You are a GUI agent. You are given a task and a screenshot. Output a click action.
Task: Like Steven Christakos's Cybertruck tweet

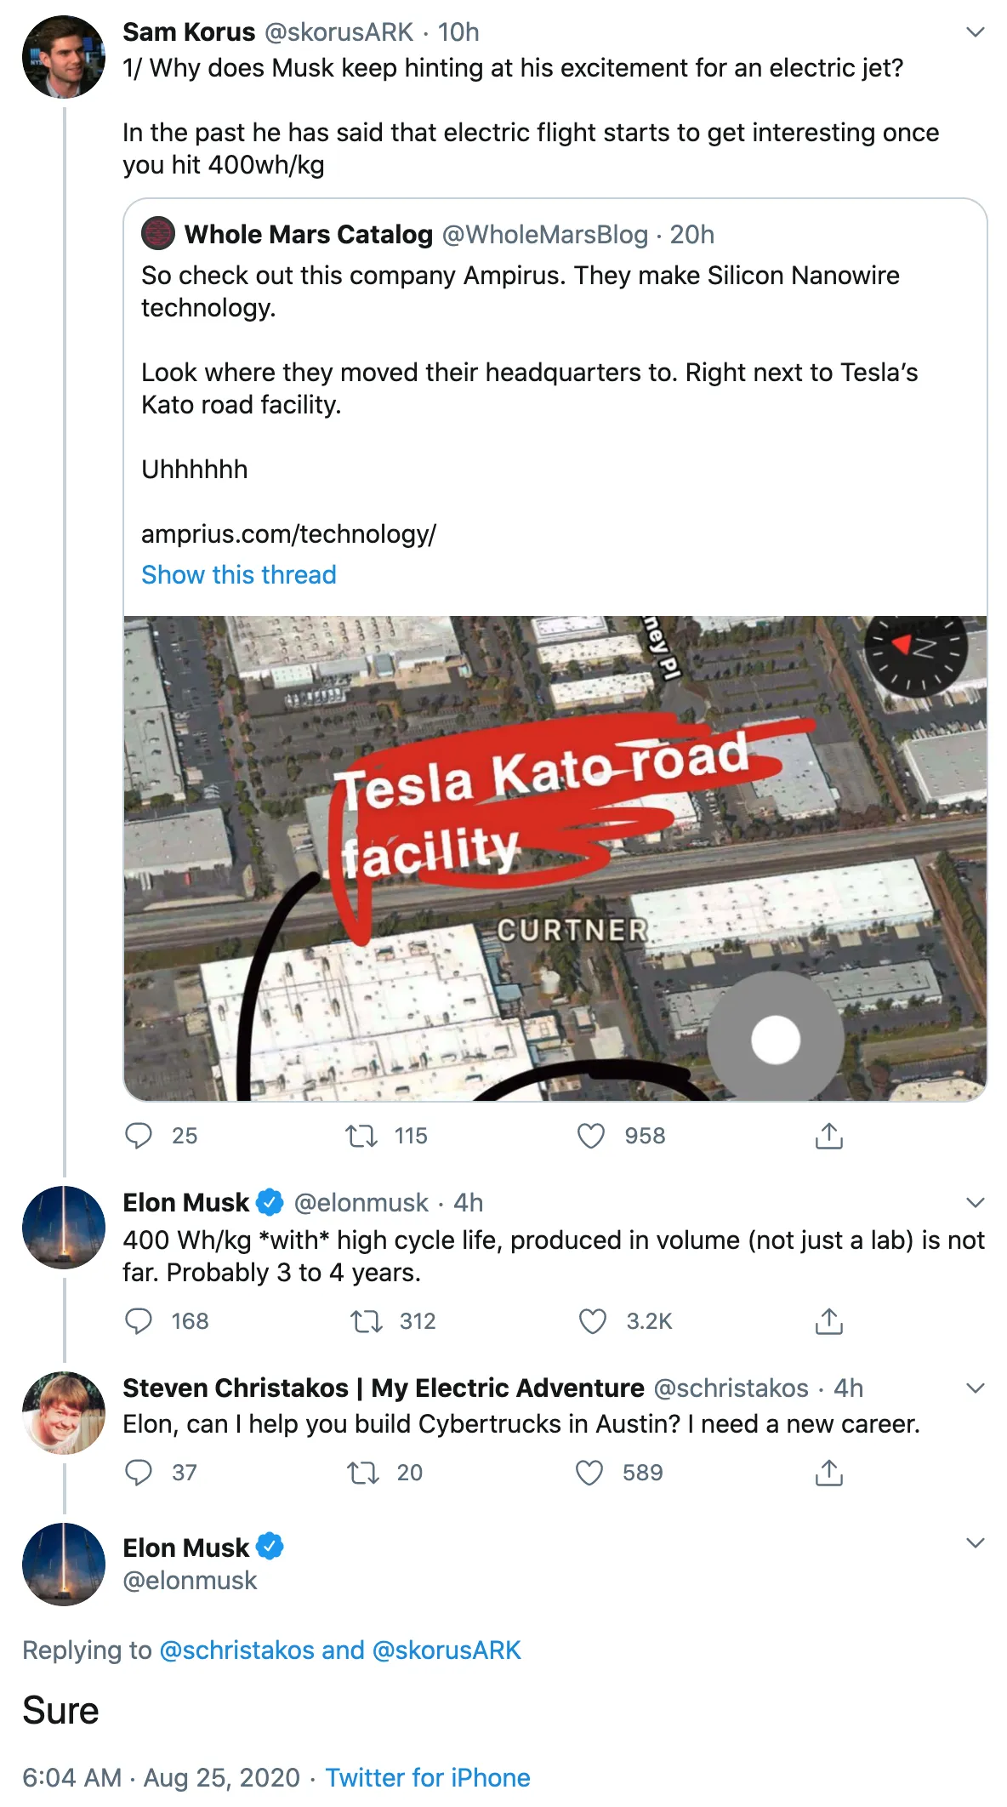pyautogui.click(x=589, y=1473)
